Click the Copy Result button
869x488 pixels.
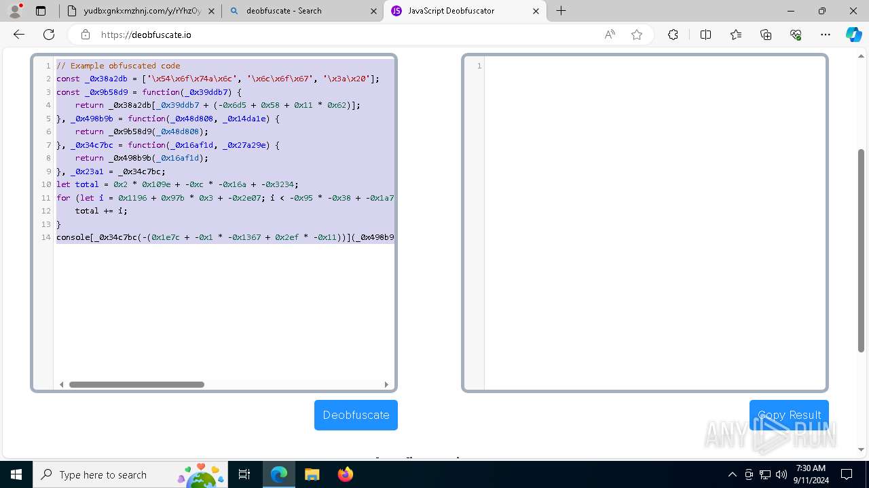point(789,415)
